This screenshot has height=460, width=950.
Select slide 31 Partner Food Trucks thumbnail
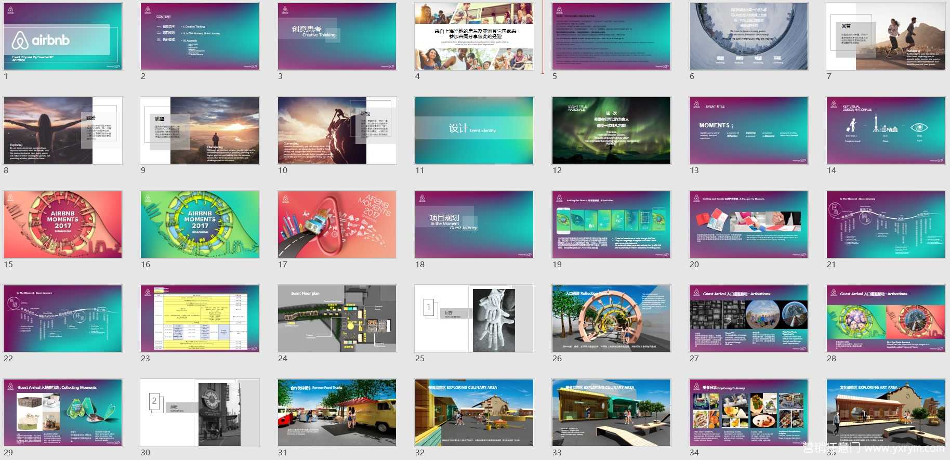(337, 413)
